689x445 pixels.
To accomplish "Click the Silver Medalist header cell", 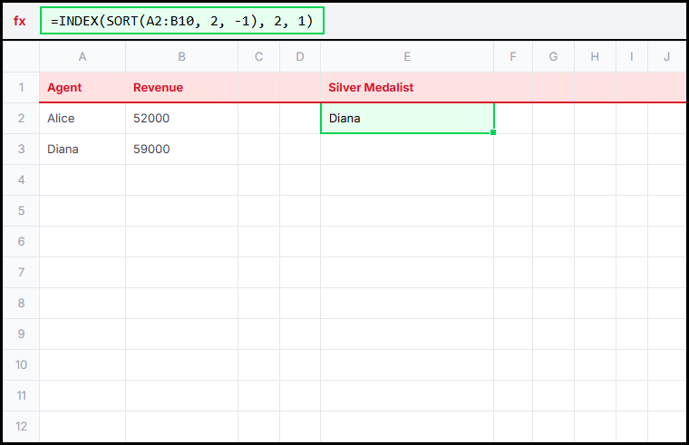I will (x=407, y=88).
